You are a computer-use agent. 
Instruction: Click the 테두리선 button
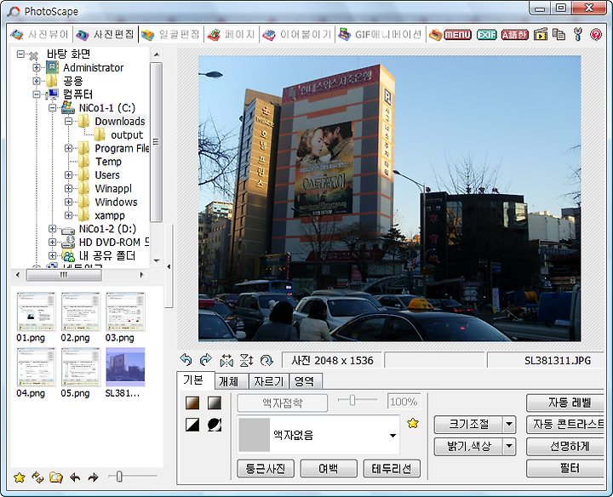[392, 468]
